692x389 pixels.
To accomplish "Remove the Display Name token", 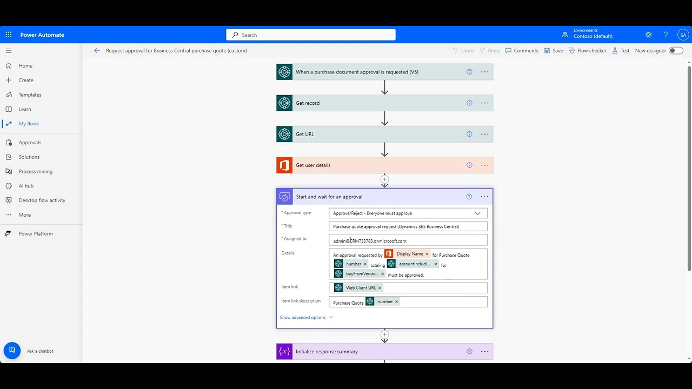I will [x=427, y=254].
